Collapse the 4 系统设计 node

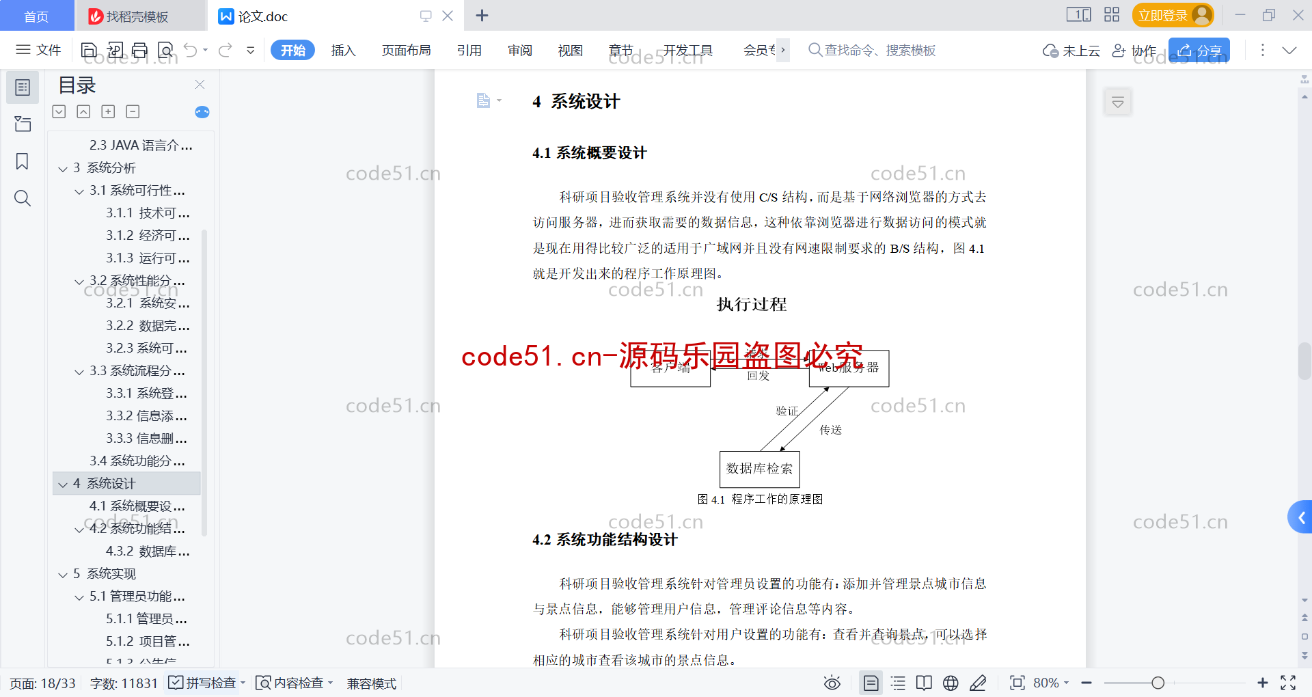tap(63, 484)
